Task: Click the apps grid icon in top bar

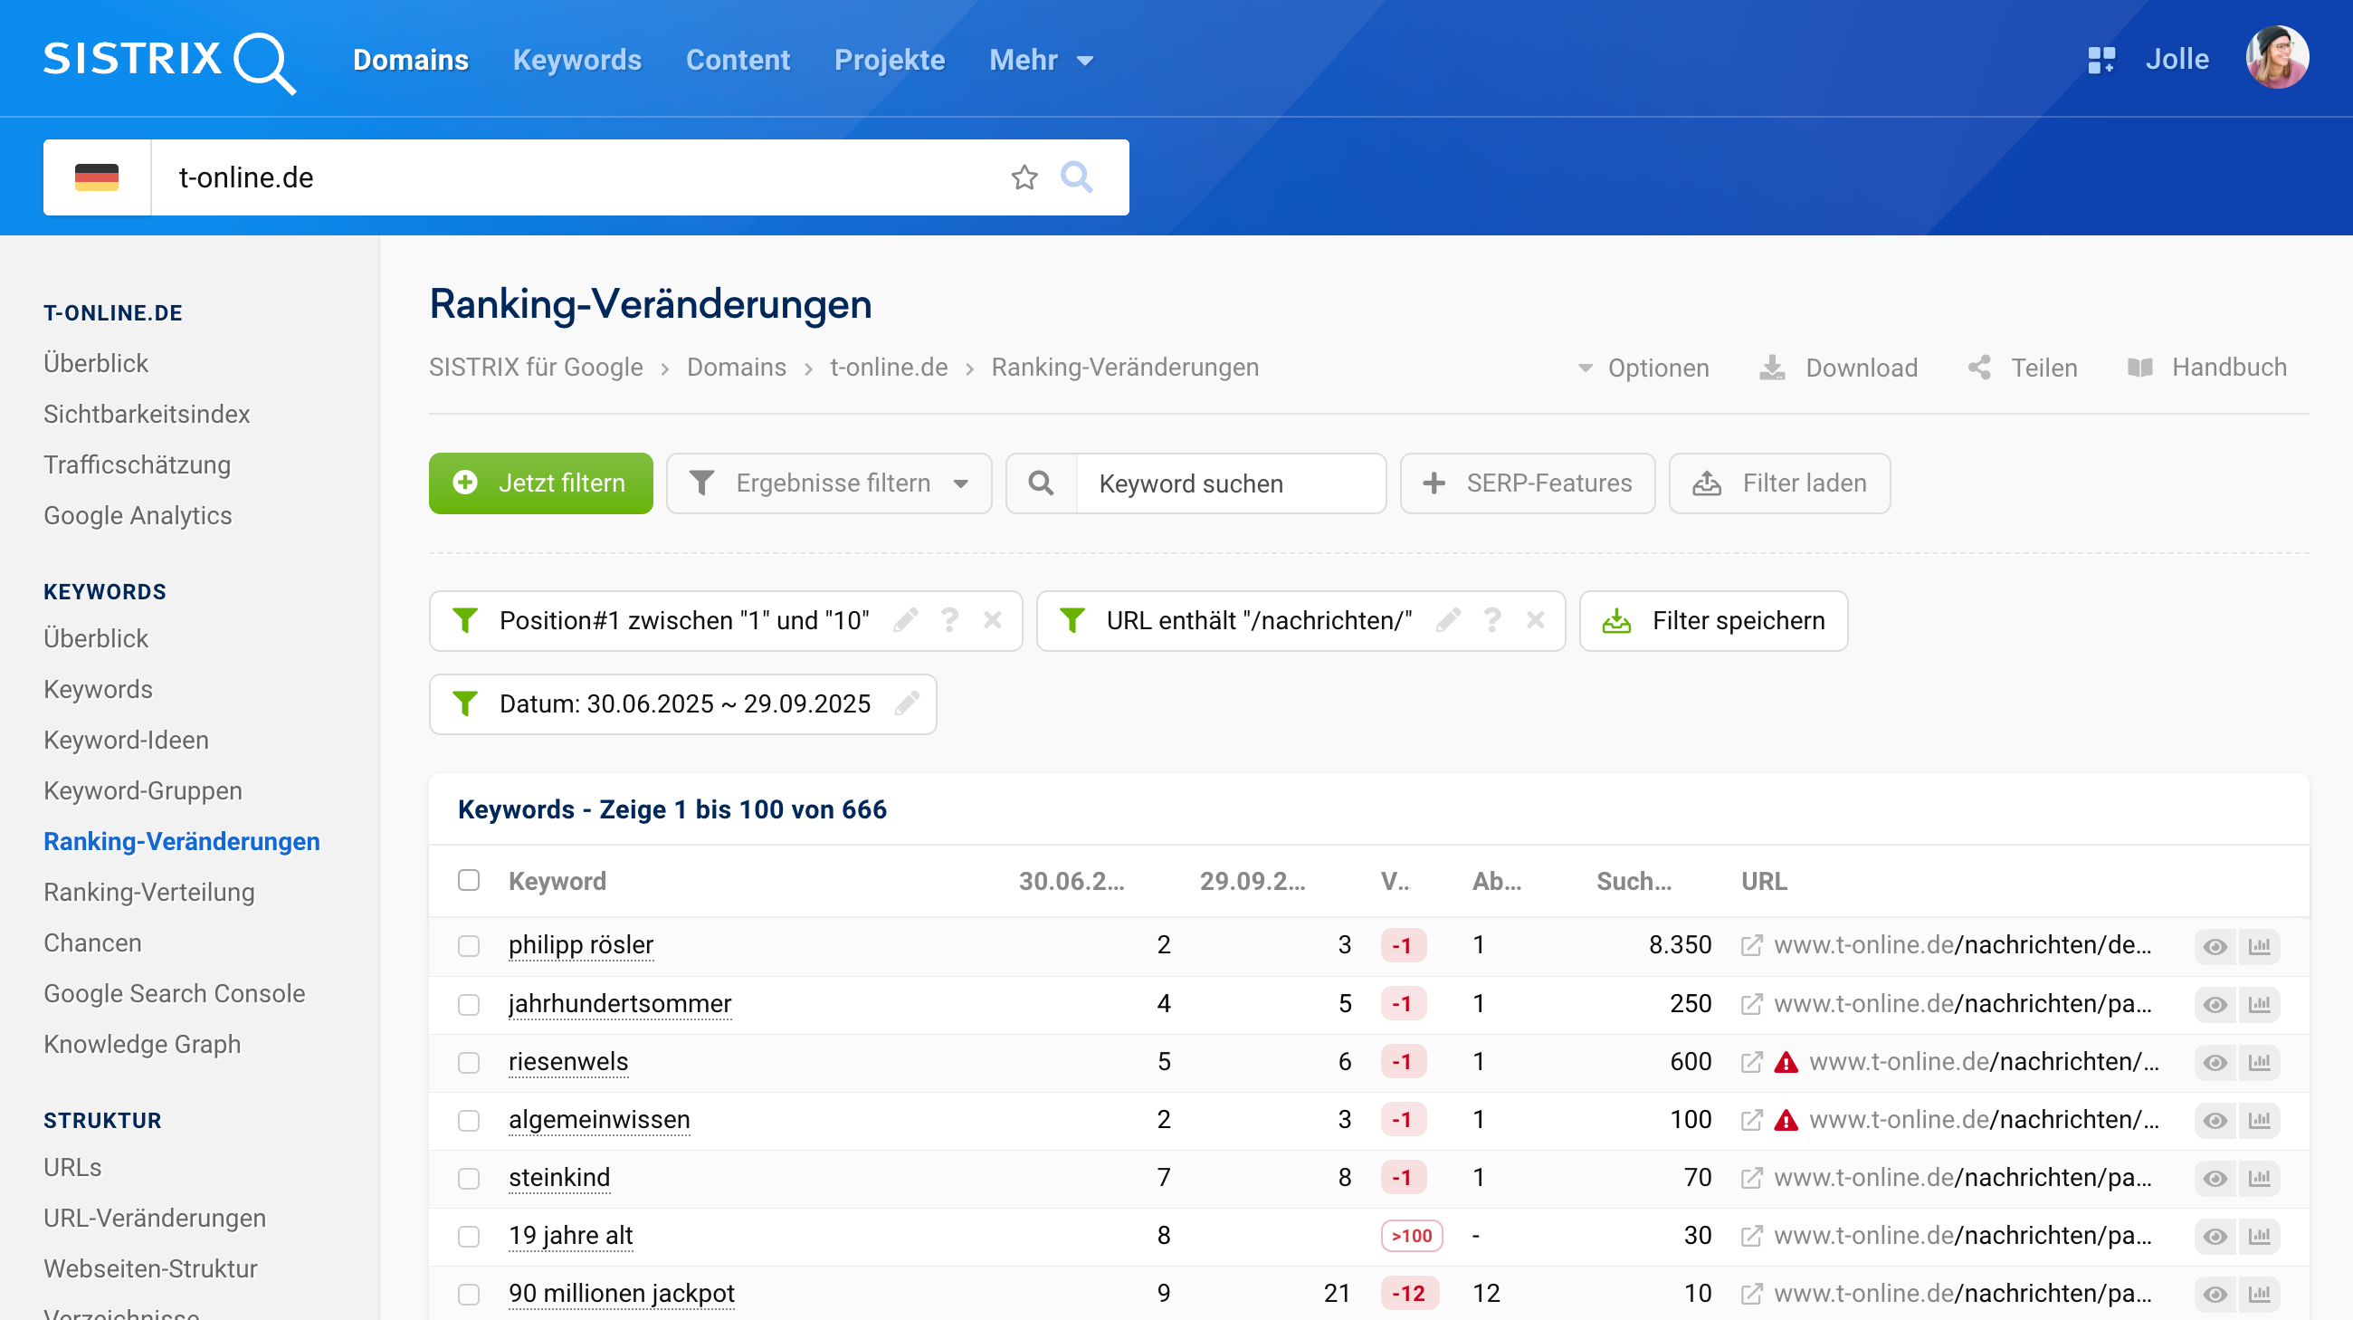Action: 2102,59
